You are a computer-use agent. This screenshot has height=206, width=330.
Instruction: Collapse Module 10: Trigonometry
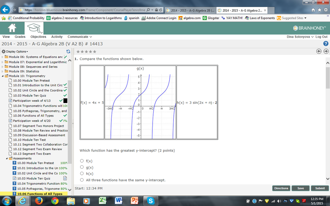pyautogui.click(x=2, y=76)
